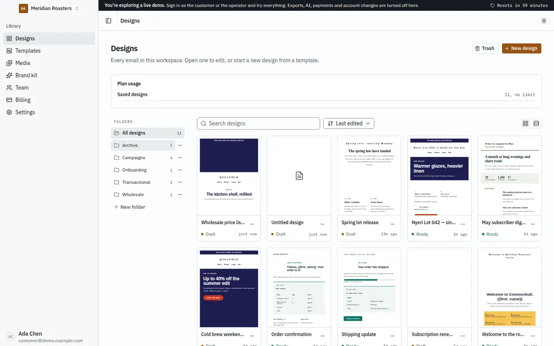The height and width of the screenshot is (346, 554).
Task: Open options for Welcome to the roastery card
Action: coord(532,335)
